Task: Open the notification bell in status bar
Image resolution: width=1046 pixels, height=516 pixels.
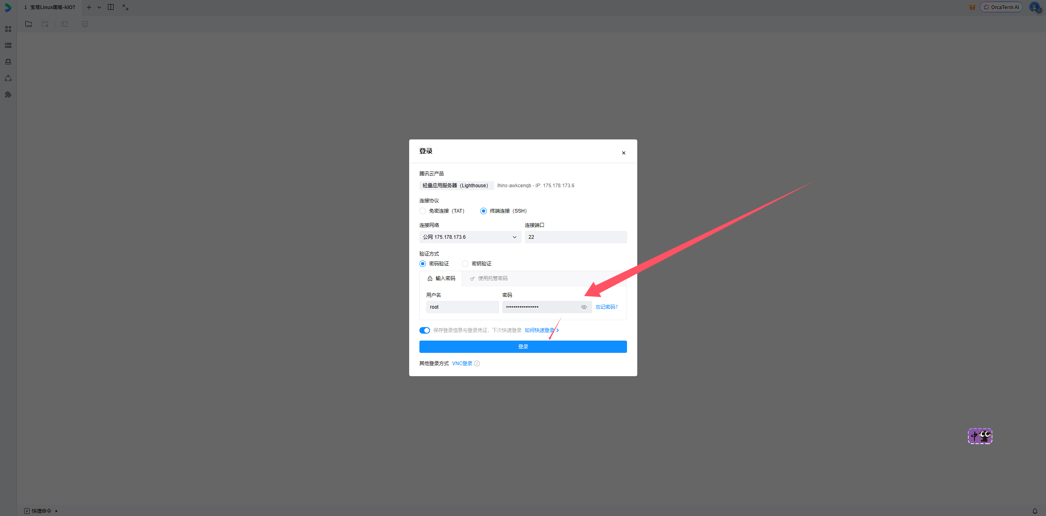Action: (1035, 511)
